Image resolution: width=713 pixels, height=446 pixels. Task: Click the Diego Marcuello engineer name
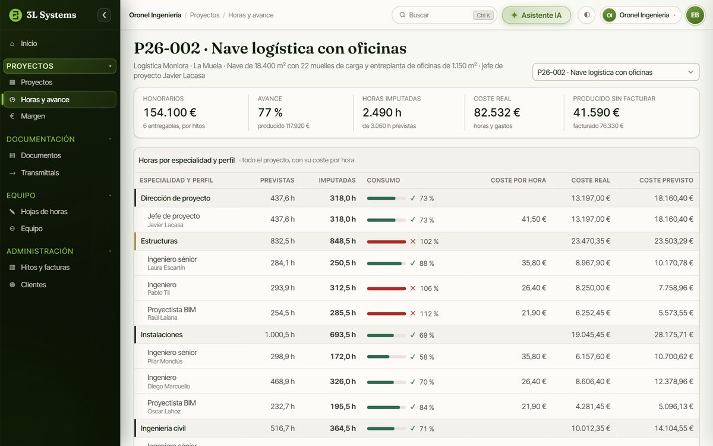coord(169,387)
